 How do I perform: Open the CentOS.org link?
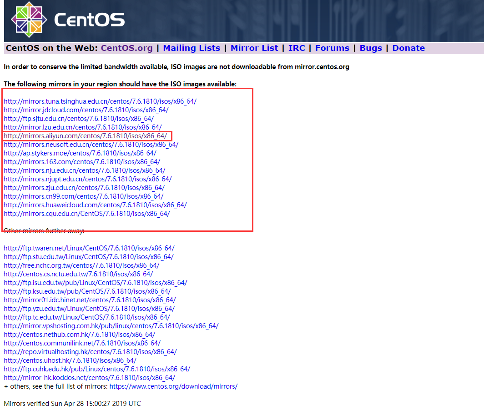(126, 48)
